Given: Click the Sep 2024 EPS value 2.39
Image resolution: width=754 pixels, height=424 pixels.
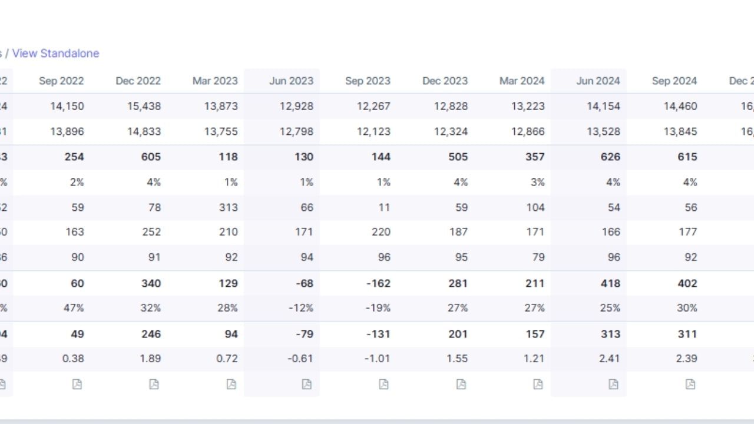Looking at the screenshot, I should tap(686, 358).
